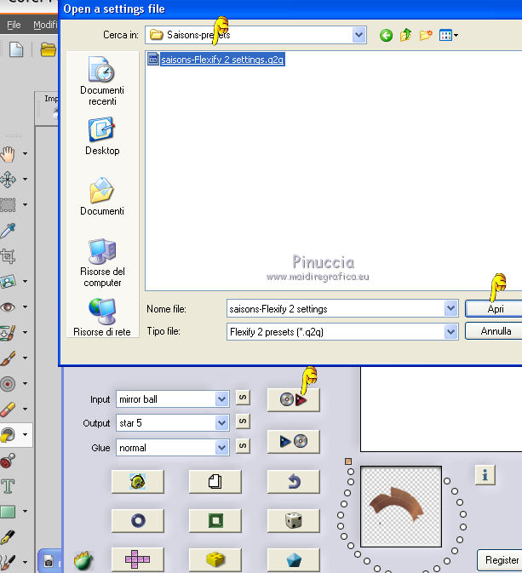Click the undo arrow button in Flexify
Viewport: 522px width, 573px height.
click(294, 482)
